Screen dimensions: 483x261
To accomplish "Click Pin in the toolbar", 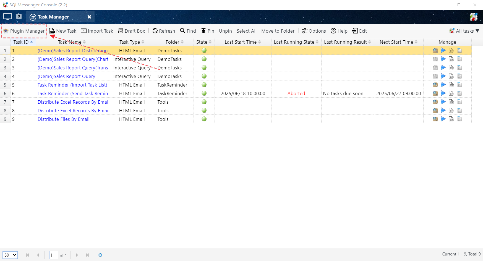I will click(x=208, y=31).
